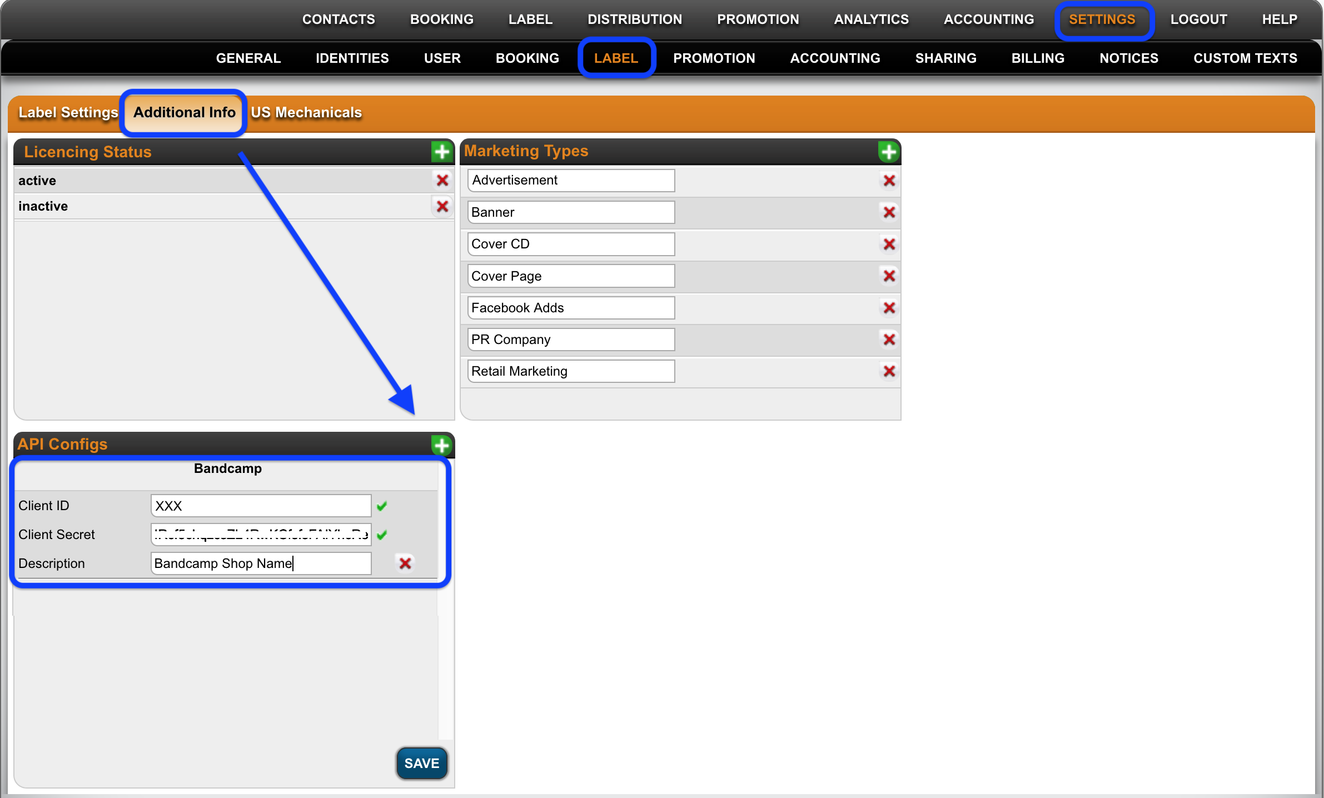
Task: Log out via the Logout menu
Action: click(1199, 19)
